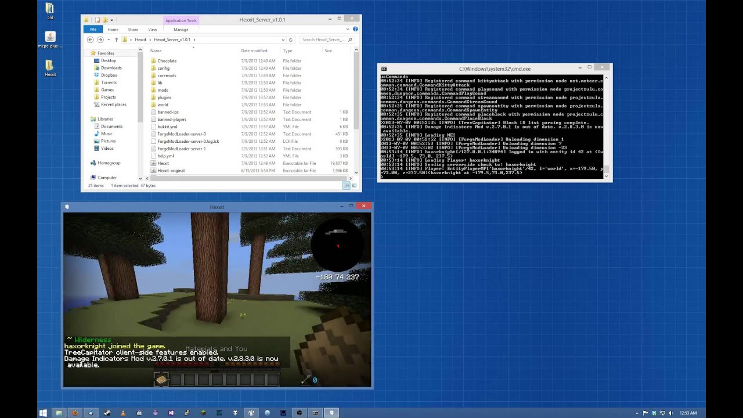743x418 pixels.
Task: Sort files by Type column header
Action: [x=287, y=51]
